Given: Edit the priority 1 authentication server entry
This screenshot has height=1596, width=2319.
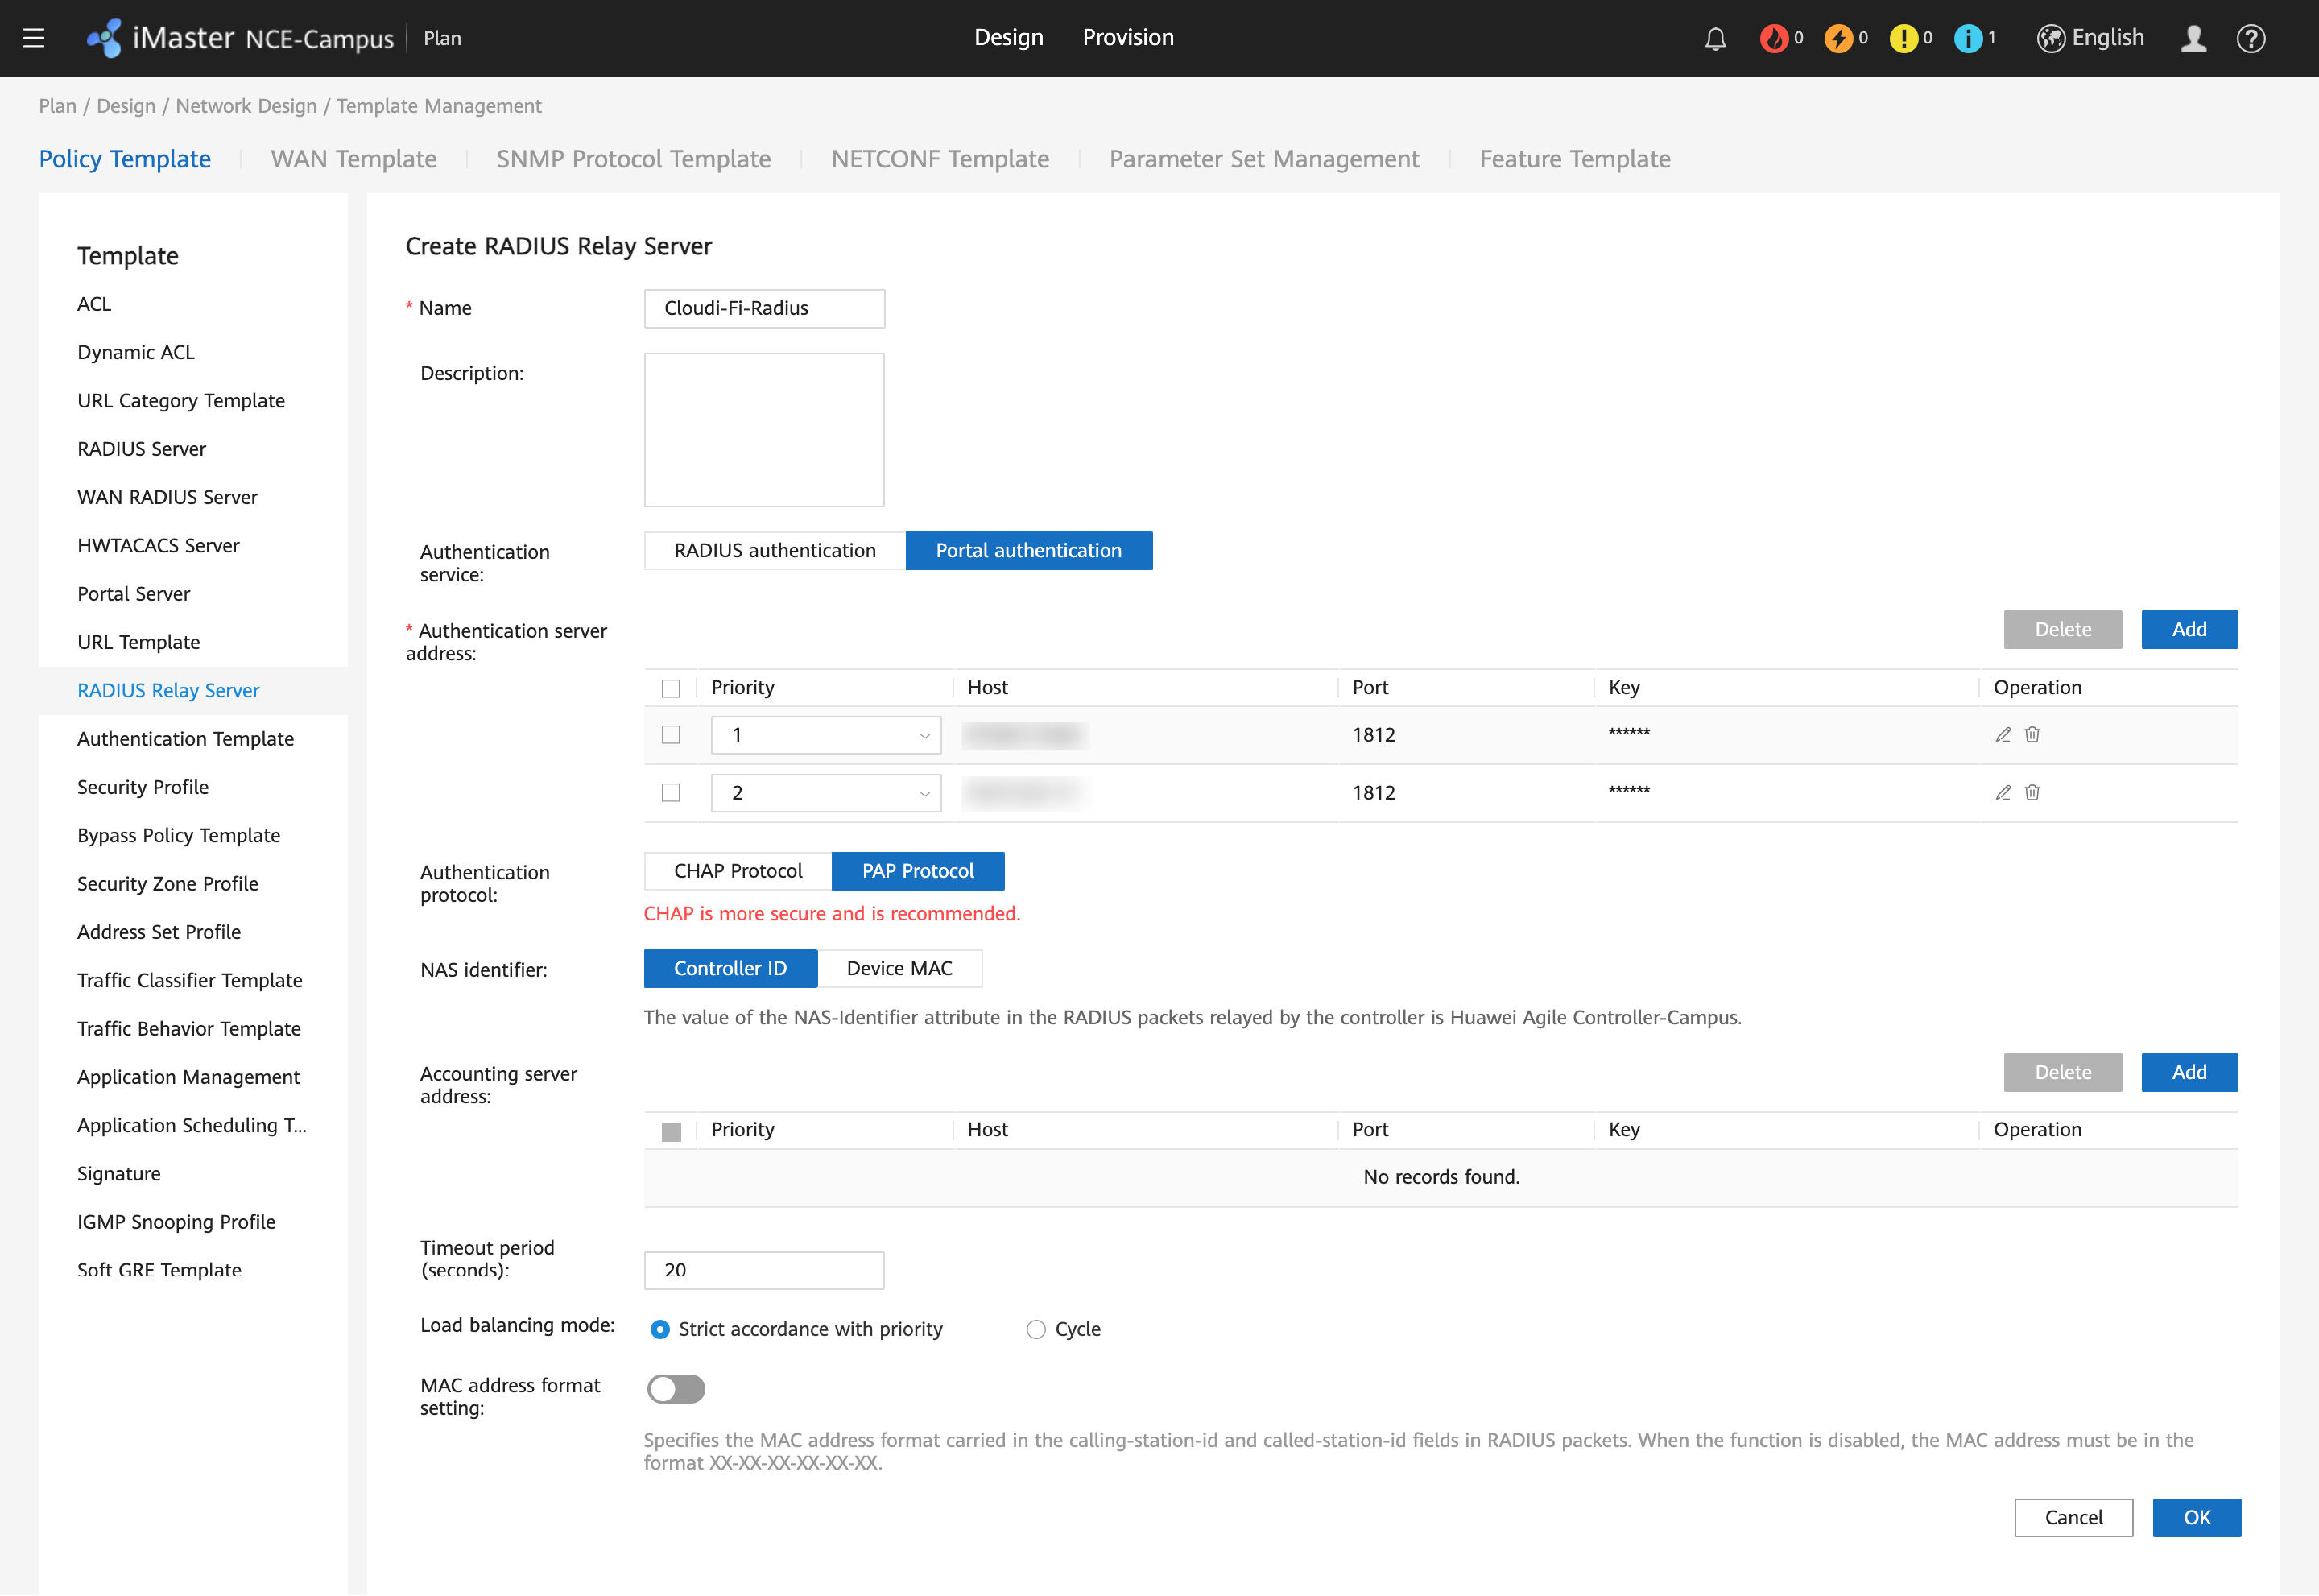Looking at the screenshot, I should point(2003,734).
